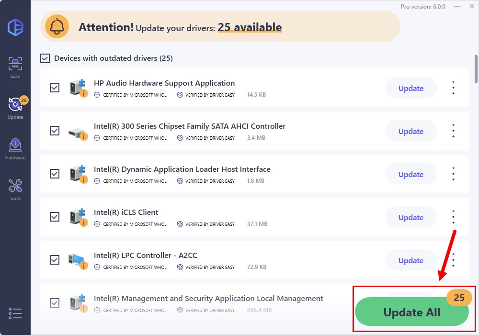This screenshot has width=479, height=335.
Task: Click 'Pro version: 6.0.0' text
Action: click(423, 6)
